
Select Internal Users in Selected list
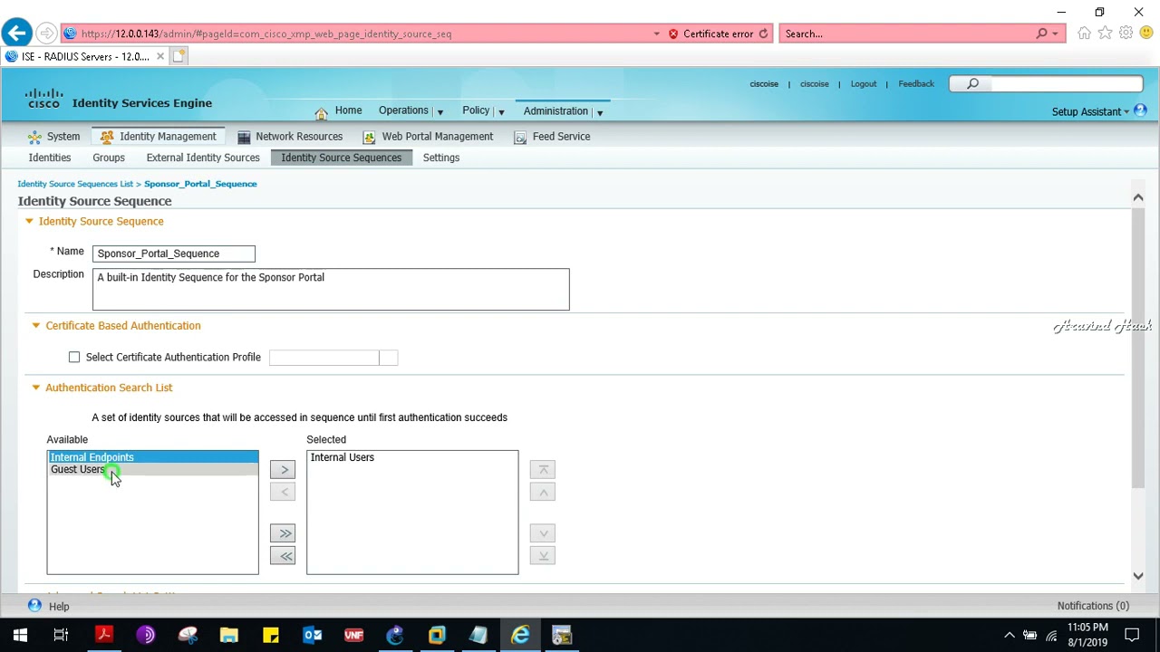412,457
